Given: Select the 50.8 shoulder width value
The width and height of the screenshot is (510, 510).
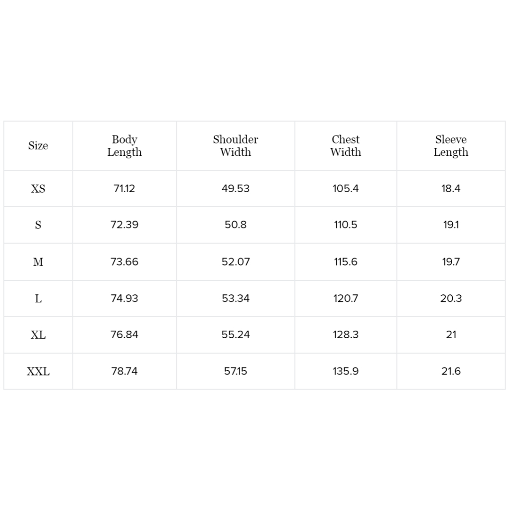Looking at the screenshot, I should click(236, 225).
